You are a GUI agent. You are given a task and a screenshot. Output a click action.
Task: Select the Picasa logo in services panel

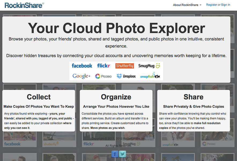(103, 76)
